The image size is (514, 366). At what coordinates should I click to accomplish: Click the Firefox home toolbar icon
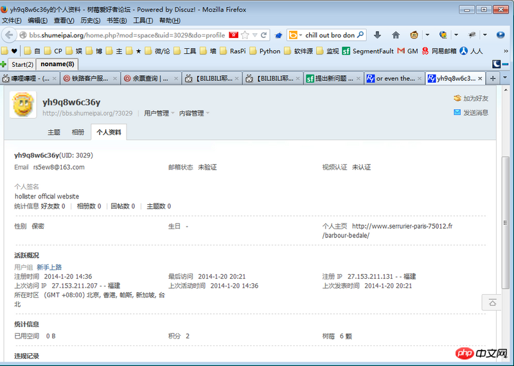pyautogui.click(x=396, y=35)
